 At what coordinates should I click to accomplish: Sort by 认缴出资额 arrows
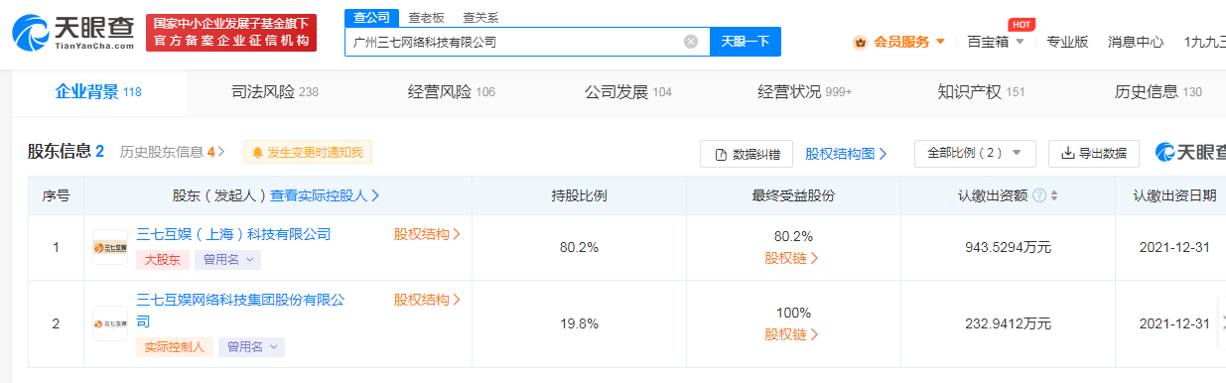(x=1054, y=195)
